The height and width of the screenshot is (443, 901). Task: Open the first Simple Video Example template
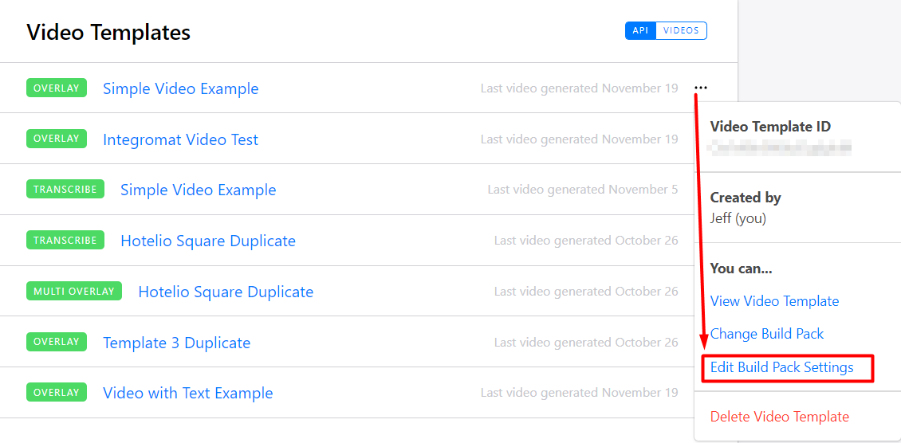[x=180, y=88]
